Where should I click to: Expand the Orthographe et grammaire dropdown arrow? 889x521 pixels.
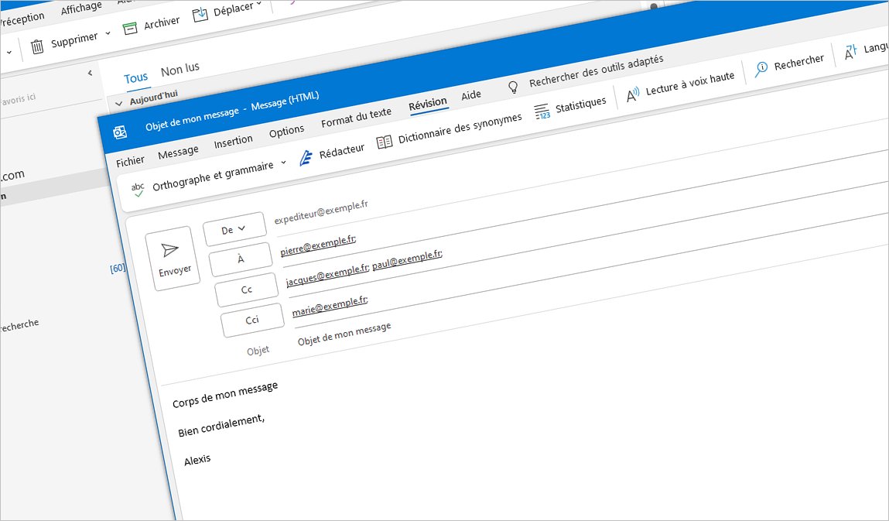point(283,163)
